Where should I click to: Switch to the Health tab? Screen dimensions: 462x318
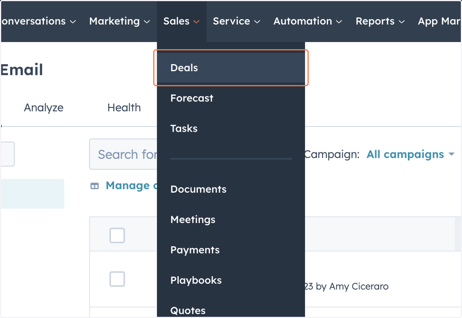(124, 108)
